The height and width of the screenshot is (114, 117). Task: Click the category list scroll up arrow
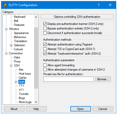coord(36,17)
